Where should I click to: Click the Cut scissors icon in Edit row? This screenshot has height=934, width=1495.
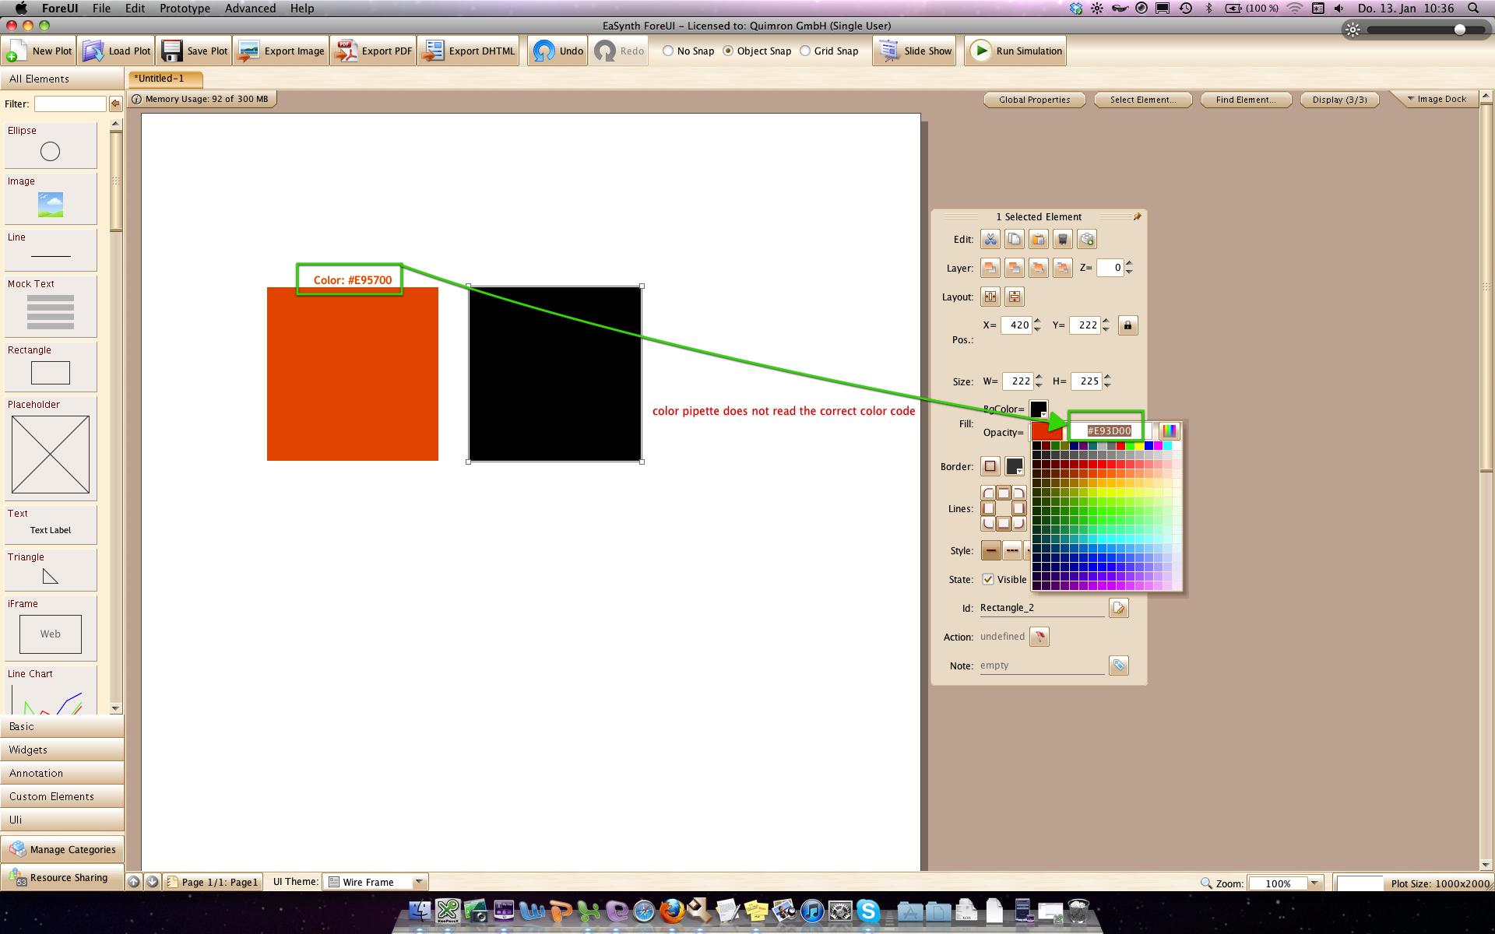990,240
